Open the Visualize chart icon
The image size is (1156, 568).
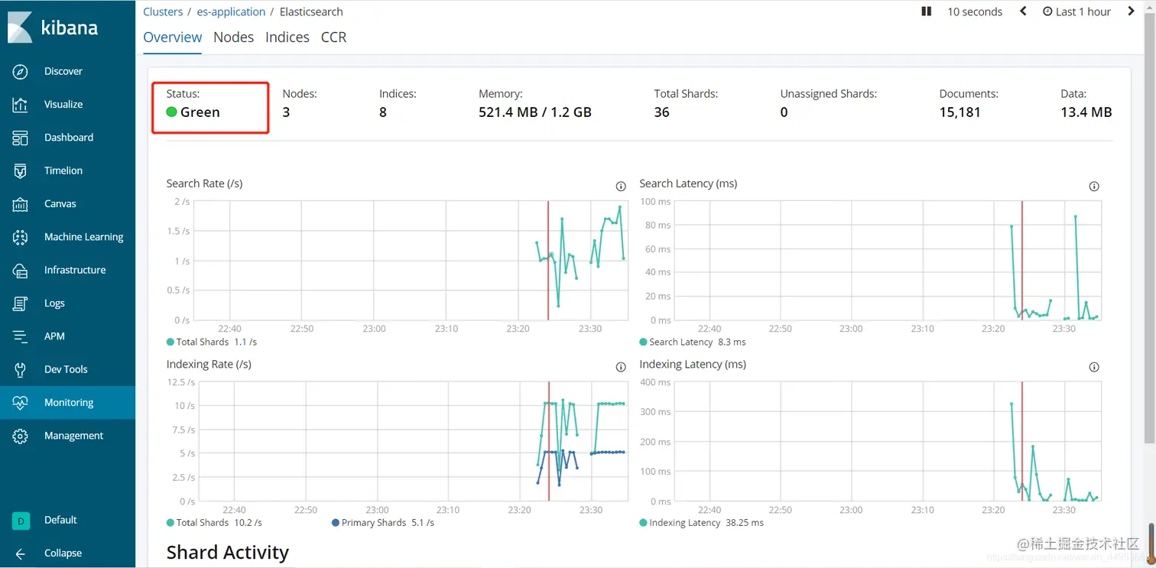(21, 105)
